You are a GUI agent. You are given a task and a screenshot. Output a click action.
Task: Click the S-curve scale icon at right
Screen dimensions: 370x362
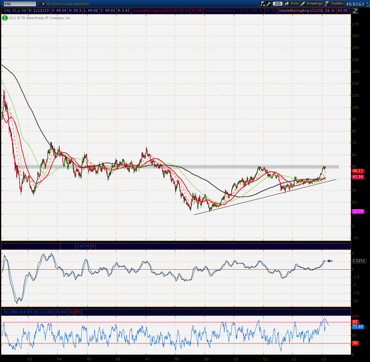pos(355,11)
